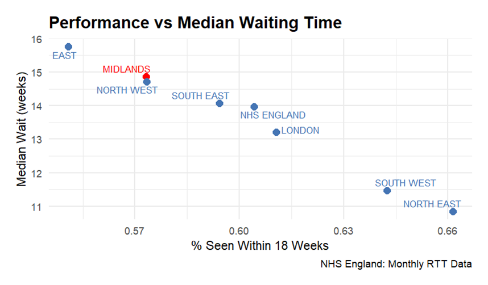Click the red MIDLANDS text label
488x285 pixels.
coord(127,69)
